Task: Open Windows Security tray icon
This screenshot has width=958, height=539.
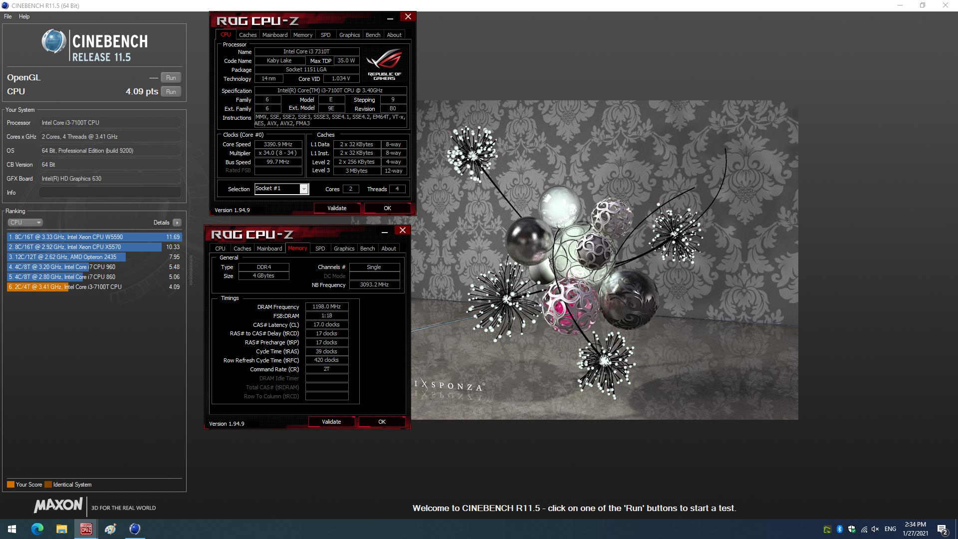Action: tap(852, 530)
